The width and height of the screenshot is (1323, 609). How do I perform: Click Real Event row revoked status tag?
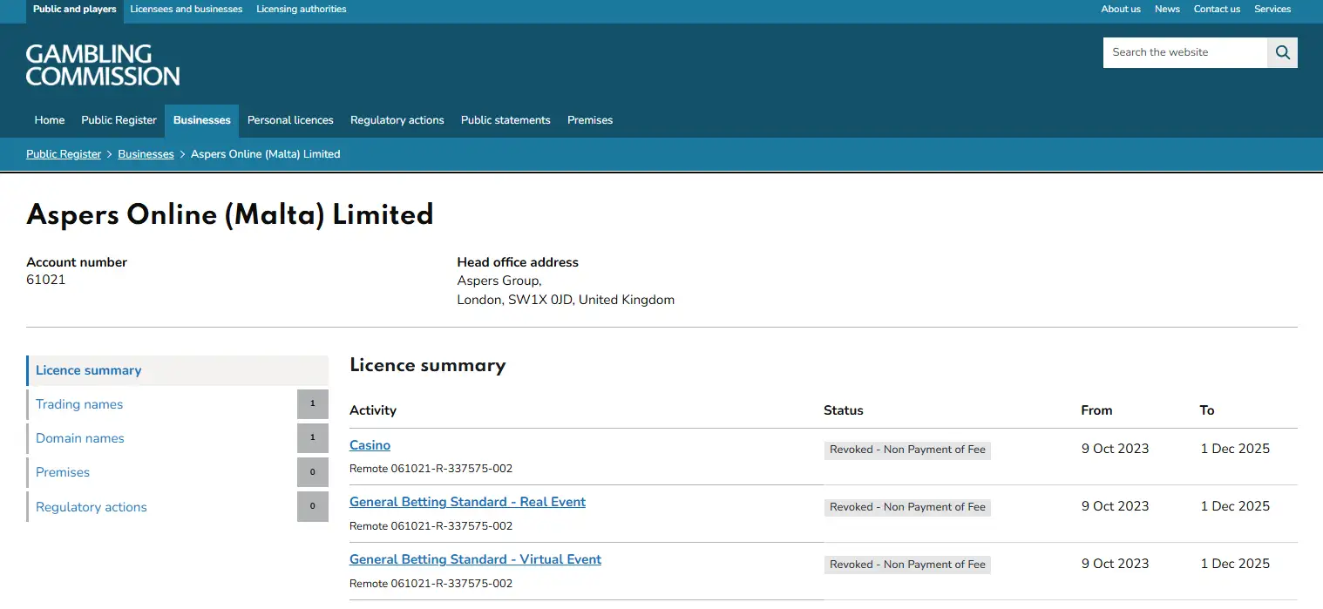[907, 507]
